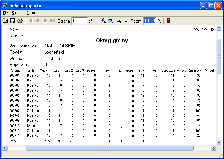
Task: Click the 'Krasne' header text
Action: coord(16,36)
